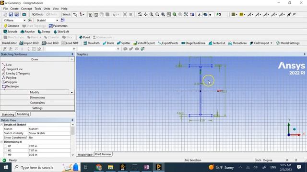Select the Rectangle draw tool
The image size is (307, 172).
(11, 86)
